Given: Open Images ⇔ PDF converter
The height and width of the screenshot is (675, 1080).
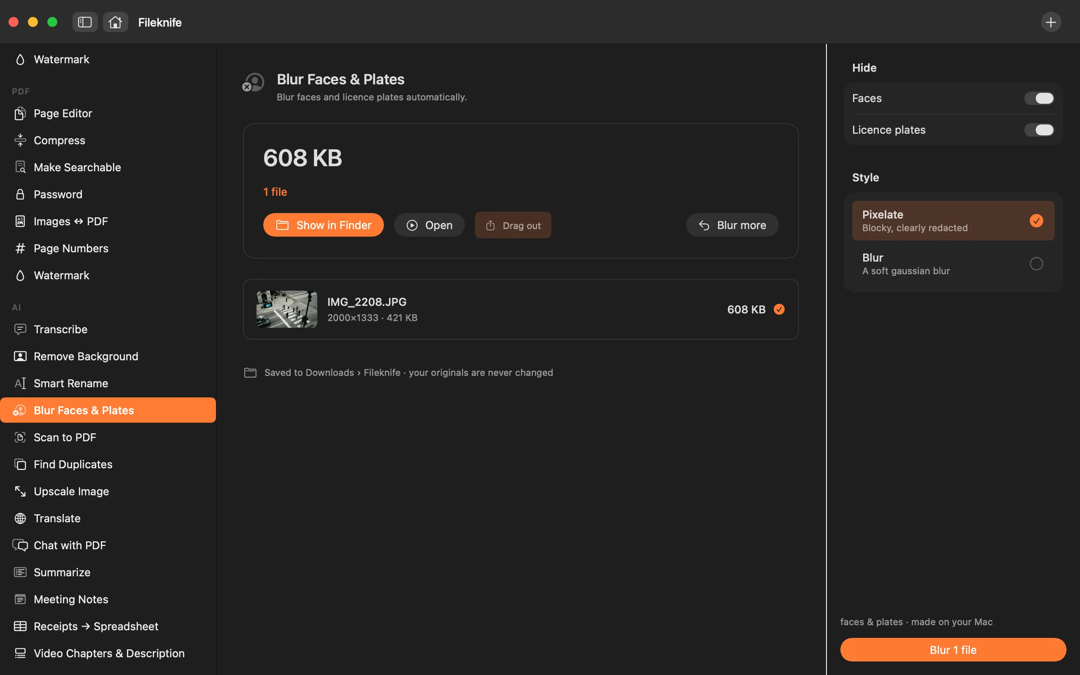Looking at the screenshot, I should [108, 221].
